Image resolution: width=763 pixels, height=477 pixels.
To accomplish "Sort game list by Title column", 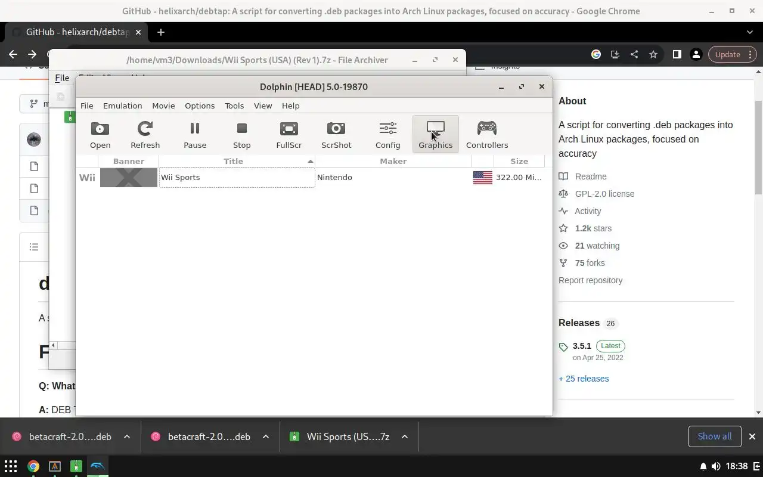I will [x=237, y=161].
